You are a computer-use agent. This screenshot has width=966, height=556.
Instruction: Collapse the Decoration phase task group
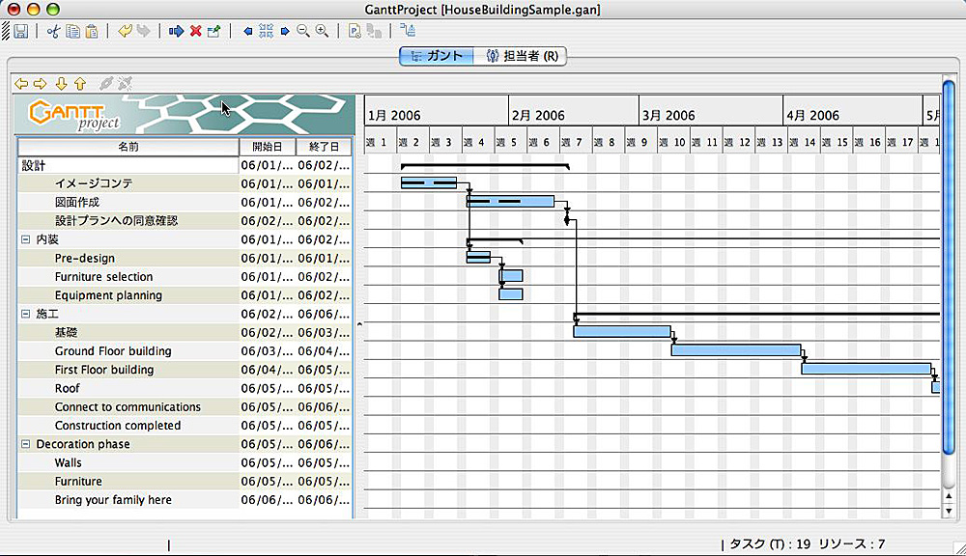(x=26, y=444)
